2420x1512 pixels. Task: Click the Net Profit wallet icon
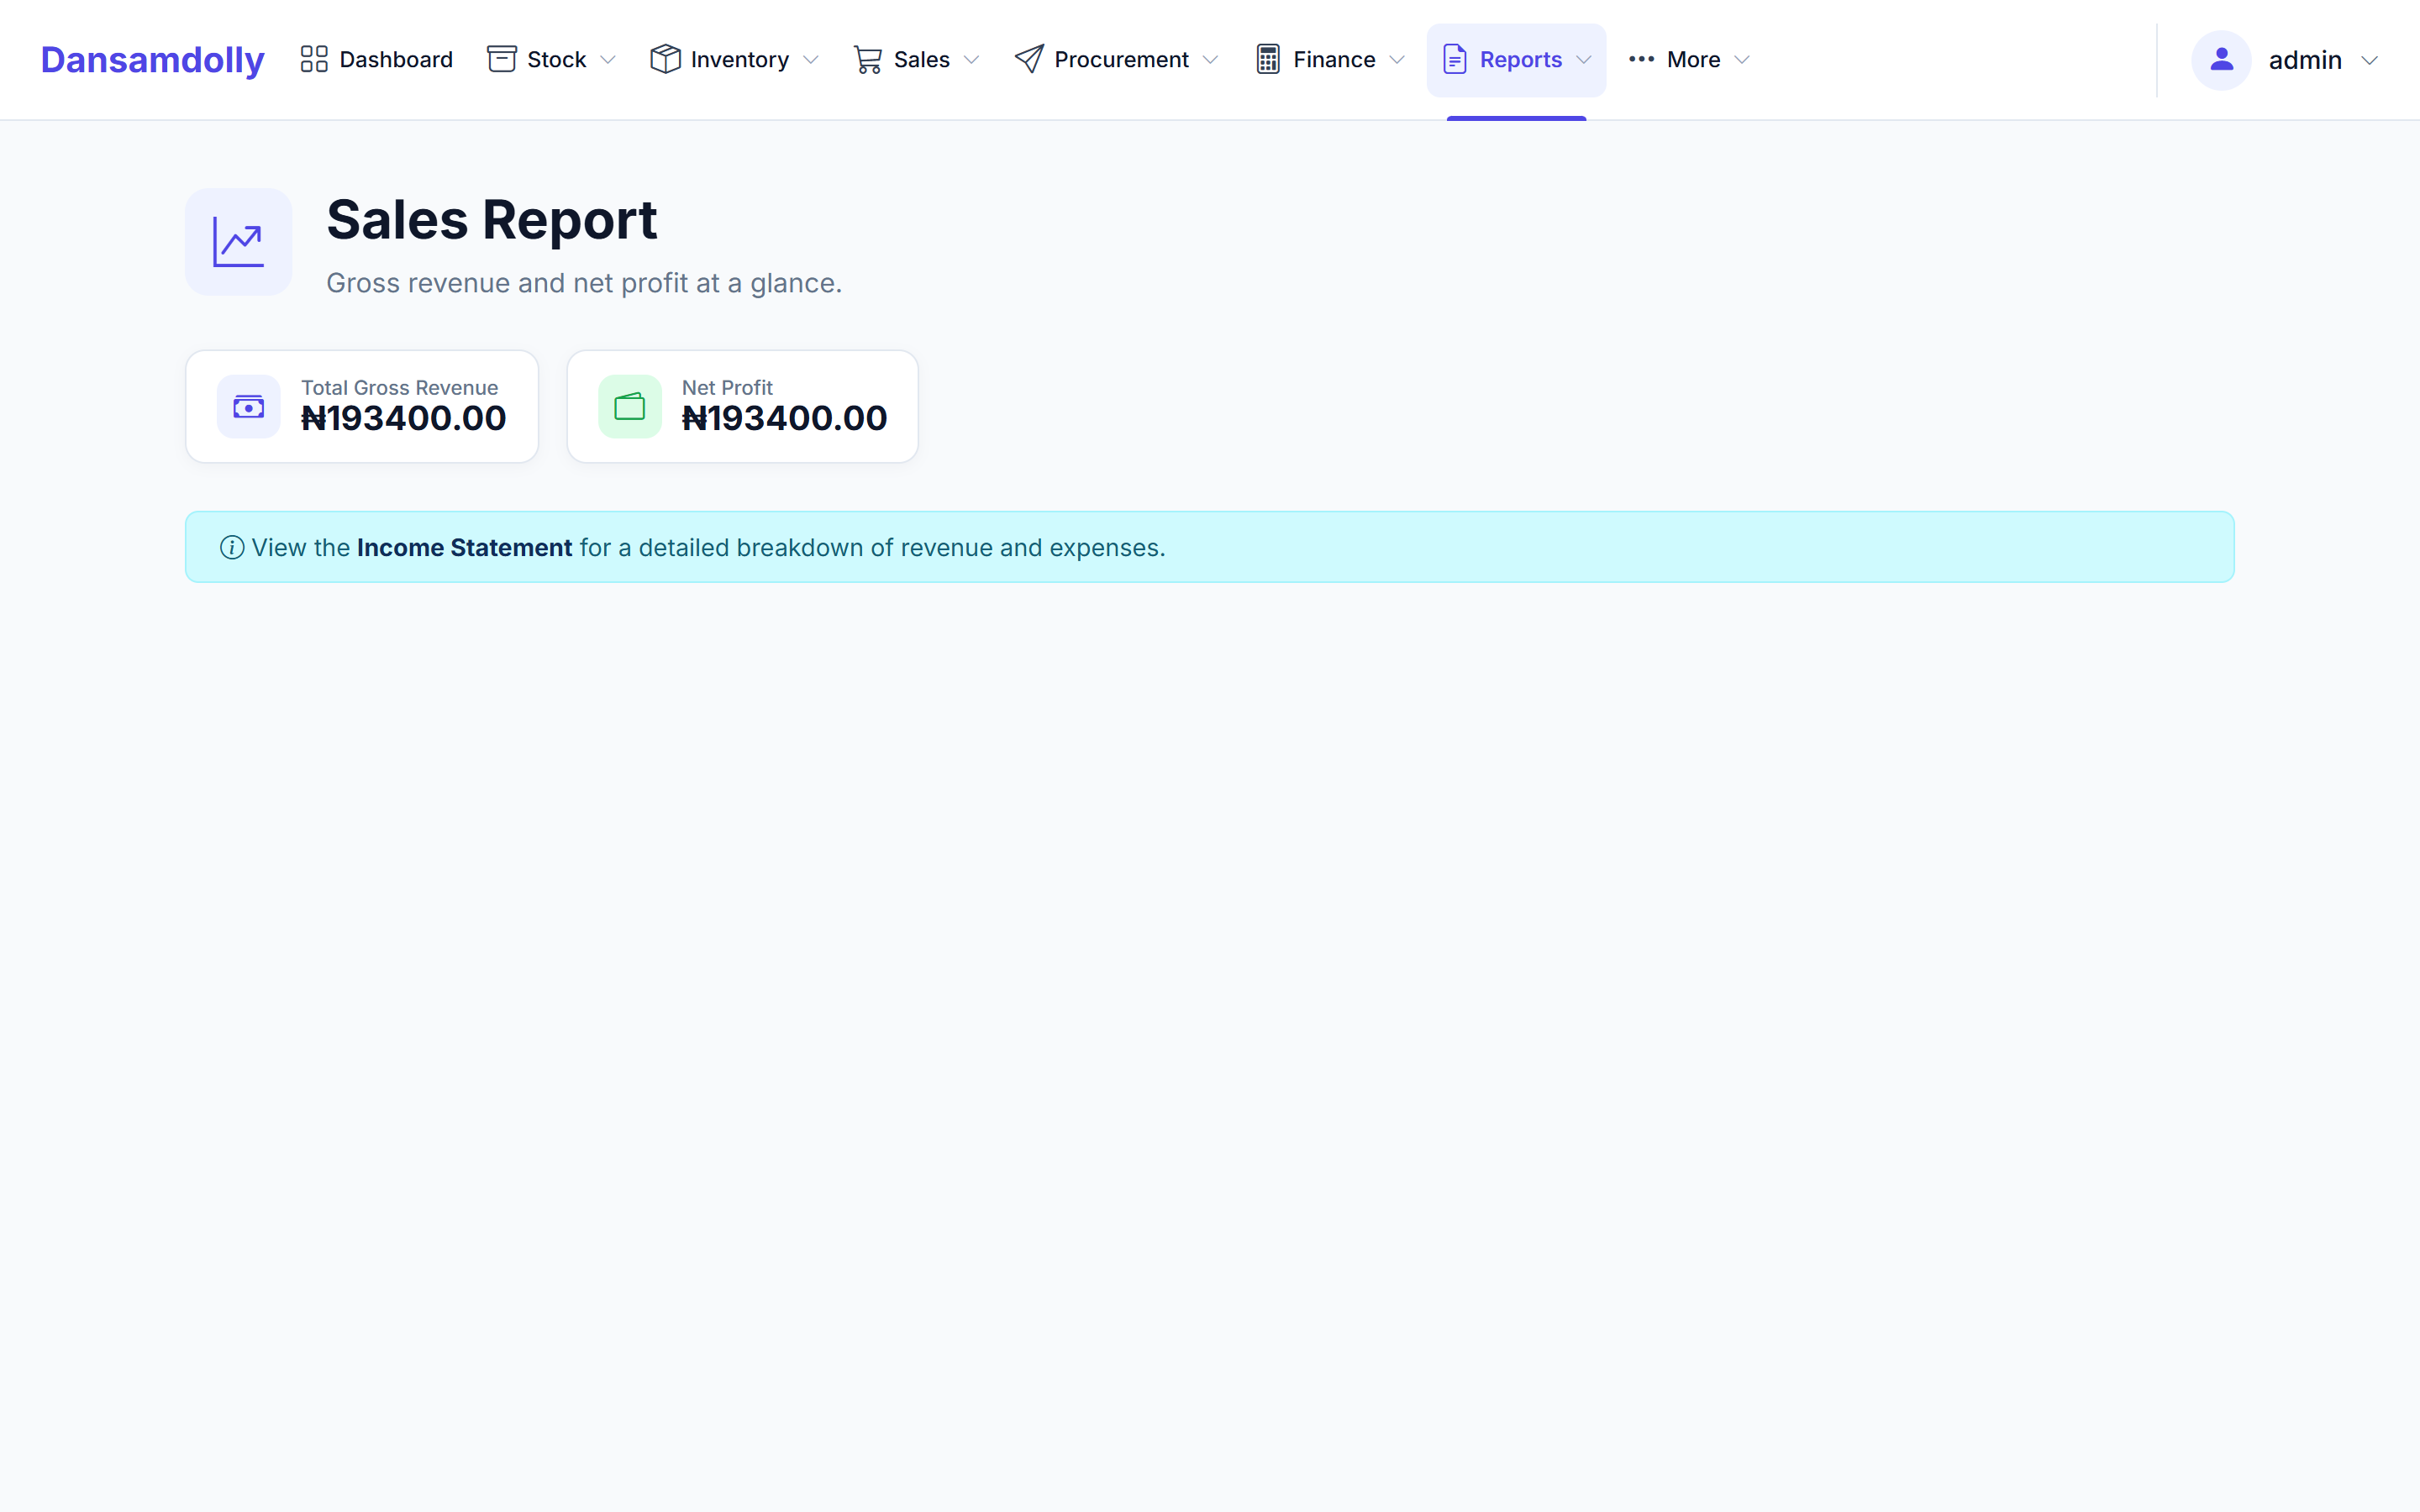[630, 407]
